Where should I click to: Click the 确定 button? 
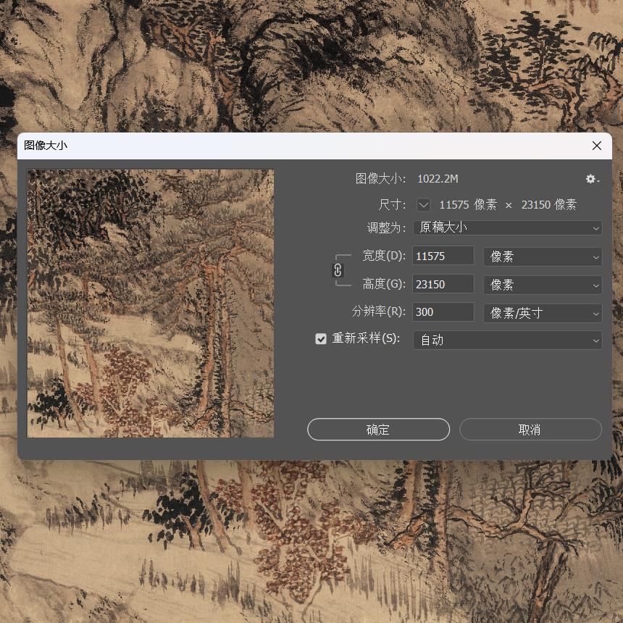tap(378, 430)
